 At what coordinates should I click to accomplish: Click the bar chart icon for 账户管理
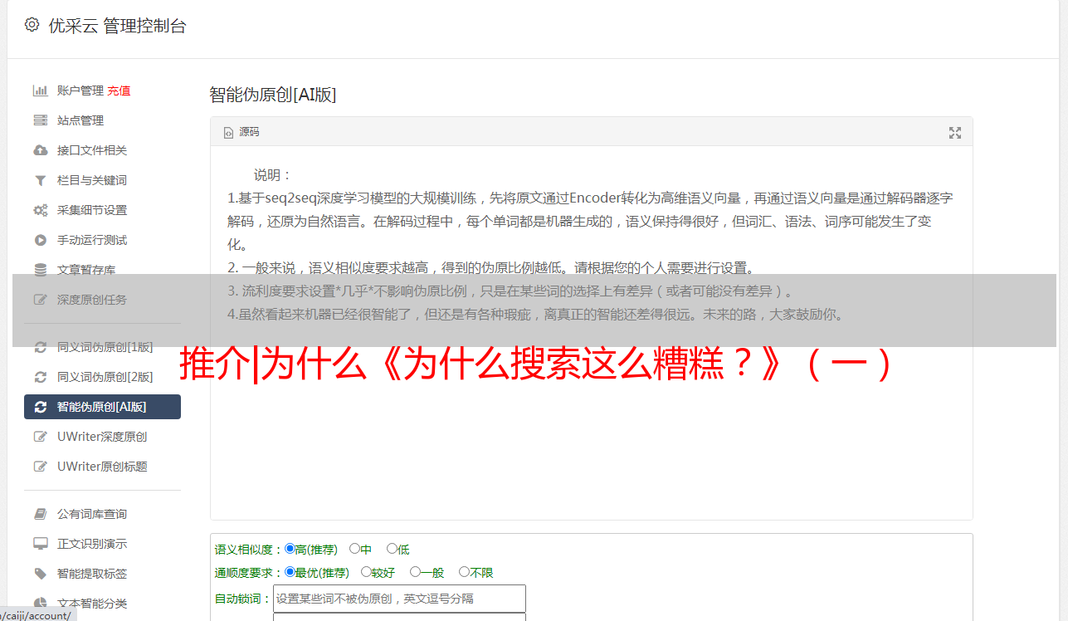click(40, 90)
